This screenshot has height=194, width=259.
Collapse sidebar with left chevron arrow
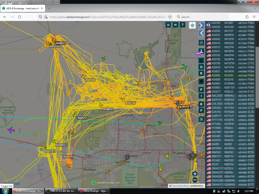tap(201, 33)
